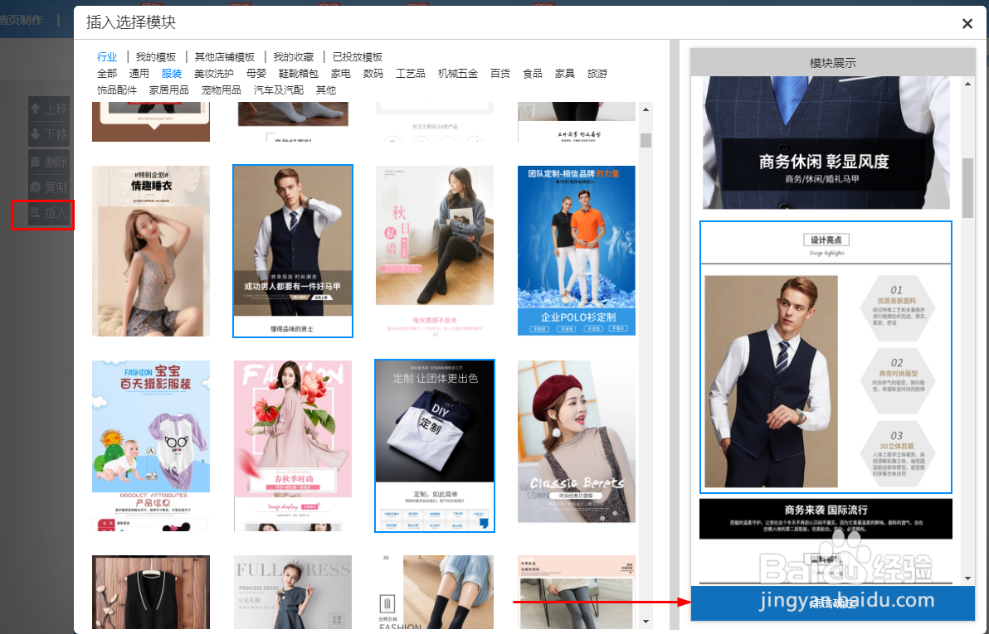Click the scroll-down arrow in 模块展示 panel
The width and height of the screenshot is (989, 634).
click(x=967, y=578)
